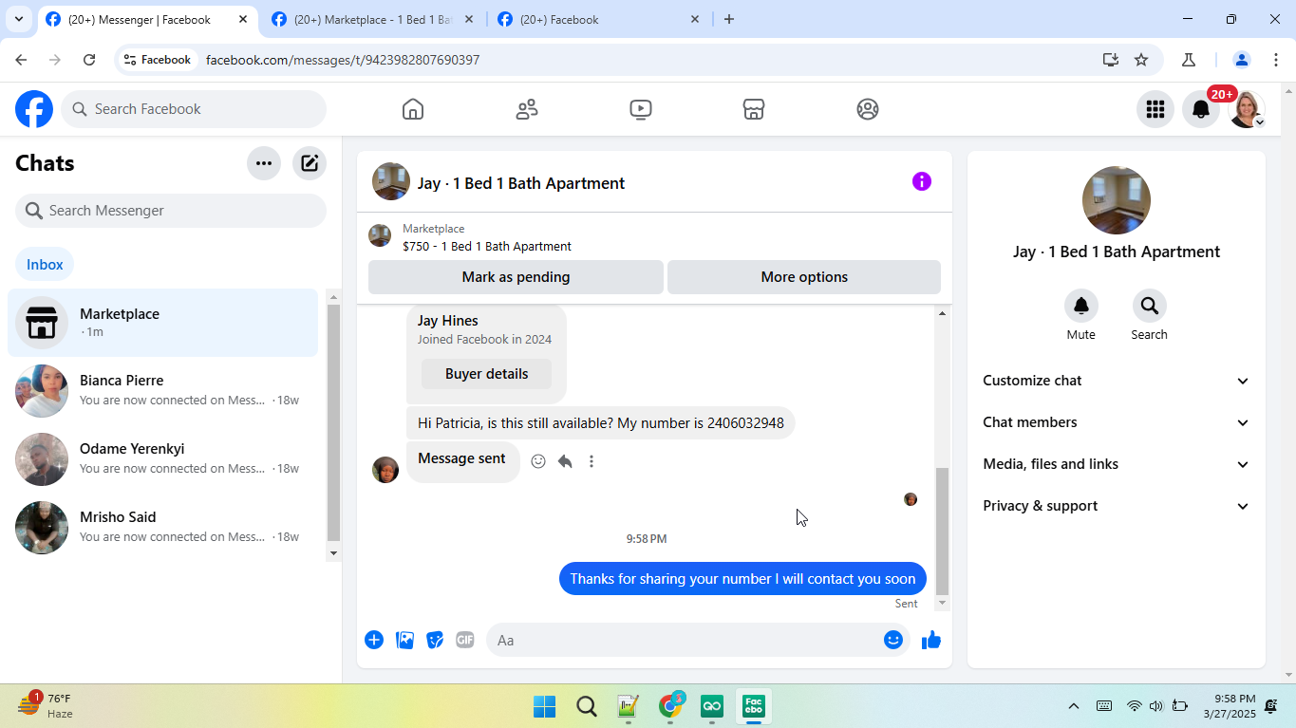The height and width of the screenshot is (728, 1296).
Task: Click the chat list scrollbar
Action: 333,422
